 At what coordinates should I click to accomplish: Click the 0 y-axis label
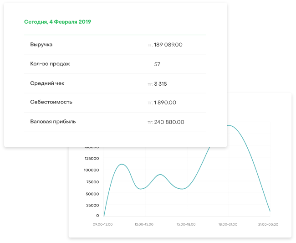coord(97,216)
